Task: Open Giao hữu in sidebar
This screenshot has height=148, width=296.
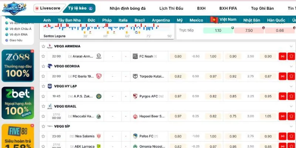Action: point(16,40)
